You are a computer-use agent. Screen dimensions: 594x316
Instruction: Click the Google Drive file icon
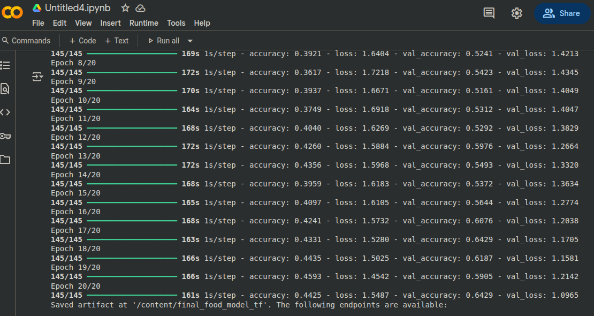[x=37, y=8]
